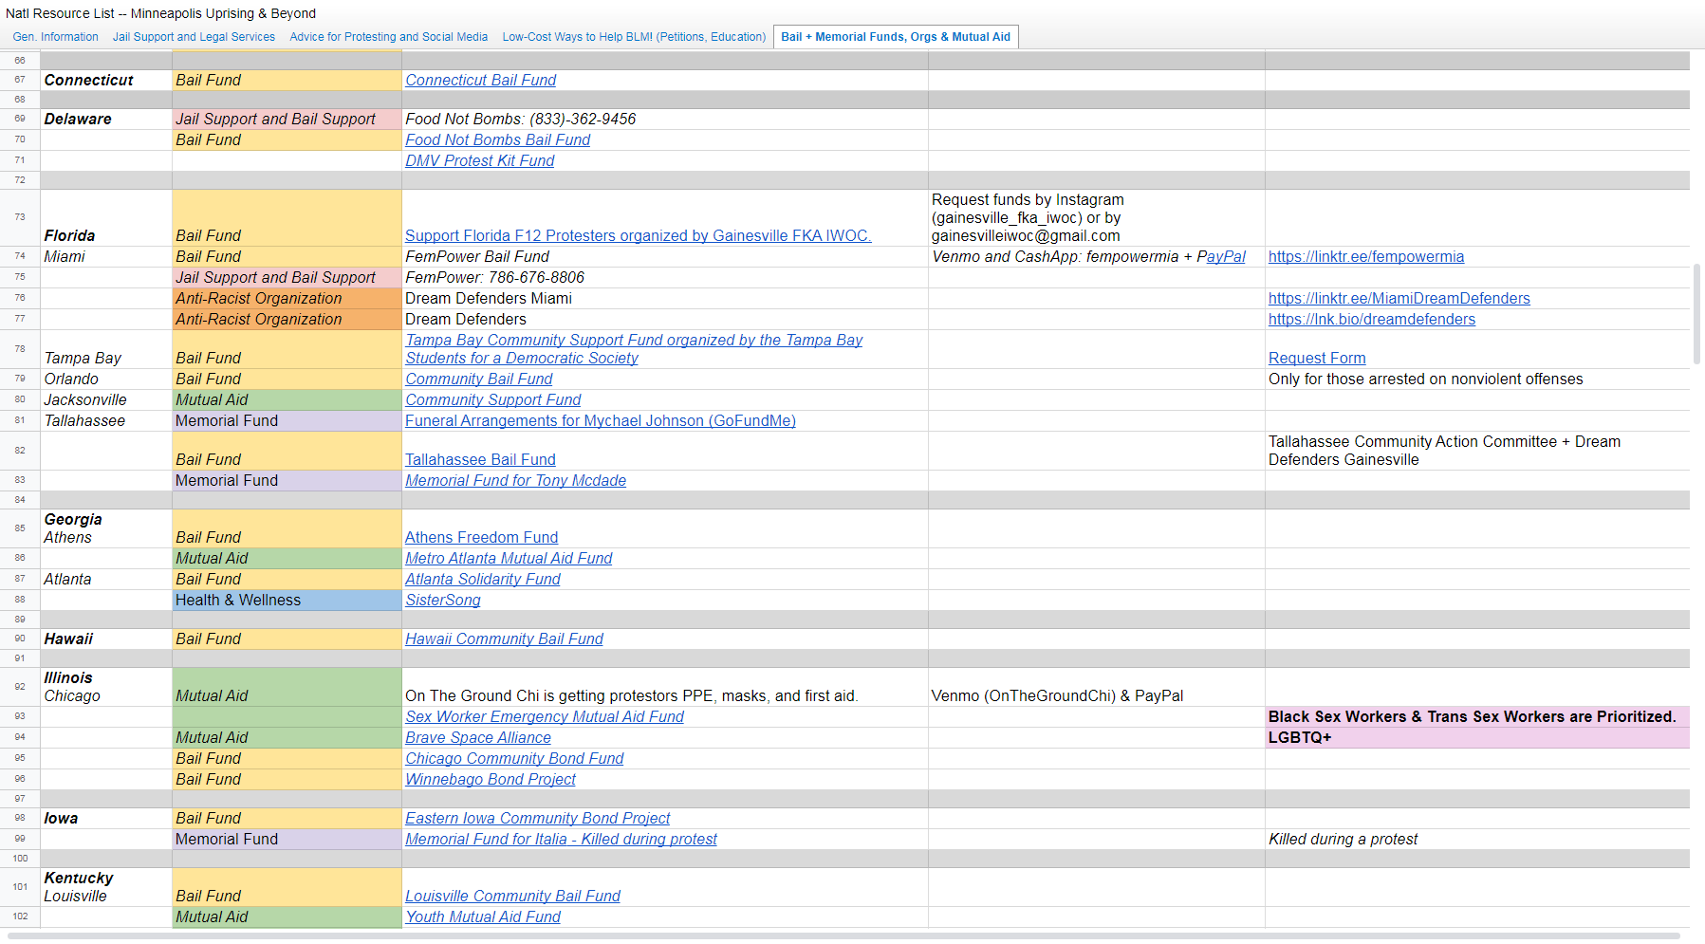The height and width of the screenshot is (944, 1705).
Task: Click the row 92 header number
Action: tap(20, 687)
